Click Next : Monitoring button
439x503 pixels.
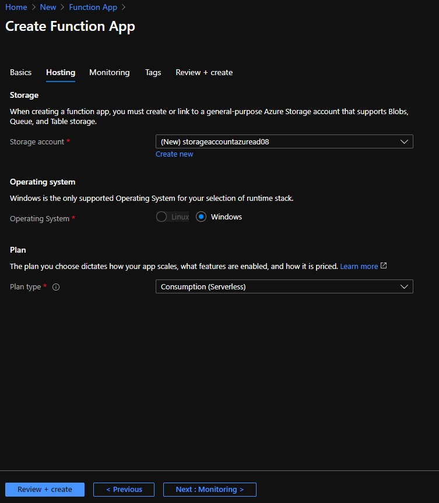point(210,490)
